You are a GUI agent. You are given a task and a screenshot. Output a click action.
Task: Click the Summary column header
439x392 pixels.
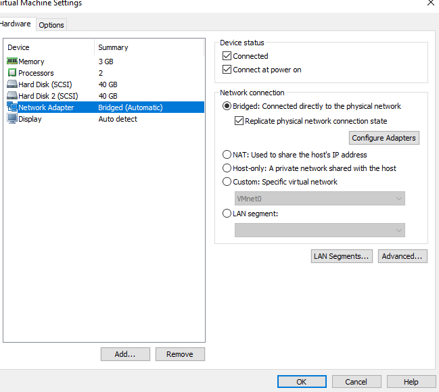pyautogui.click(x=113, y=47)
